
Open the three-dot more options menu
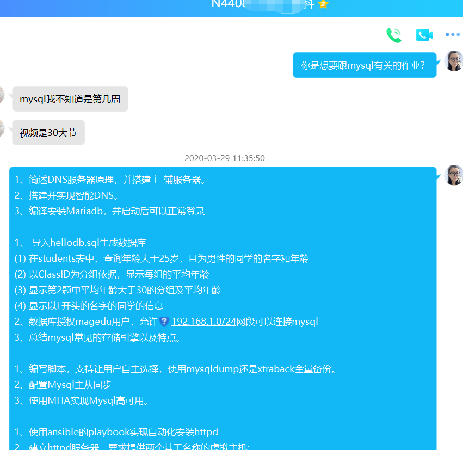pos(452,35)
